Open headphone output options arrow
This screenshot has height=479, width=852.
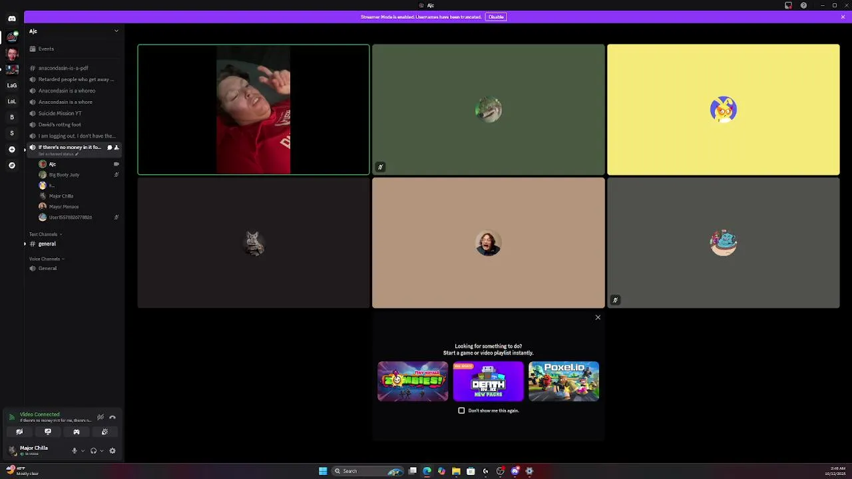coord(102,450)
